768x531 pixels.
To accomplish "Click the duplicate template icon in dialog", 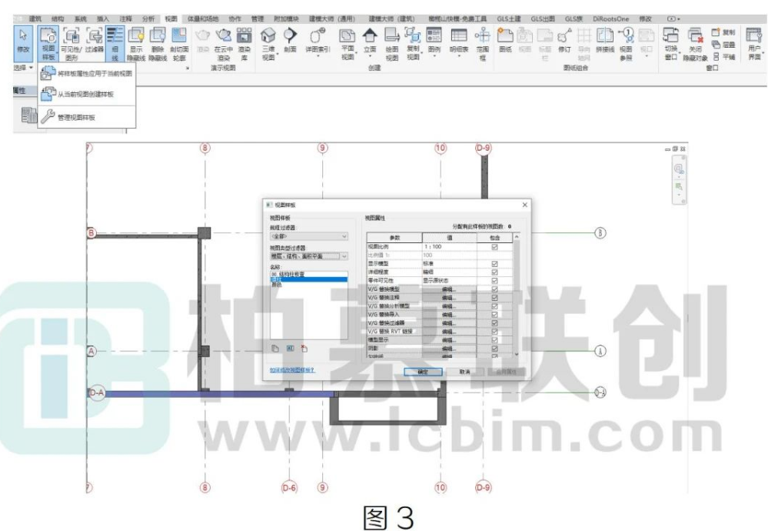I will click(275, 349).
